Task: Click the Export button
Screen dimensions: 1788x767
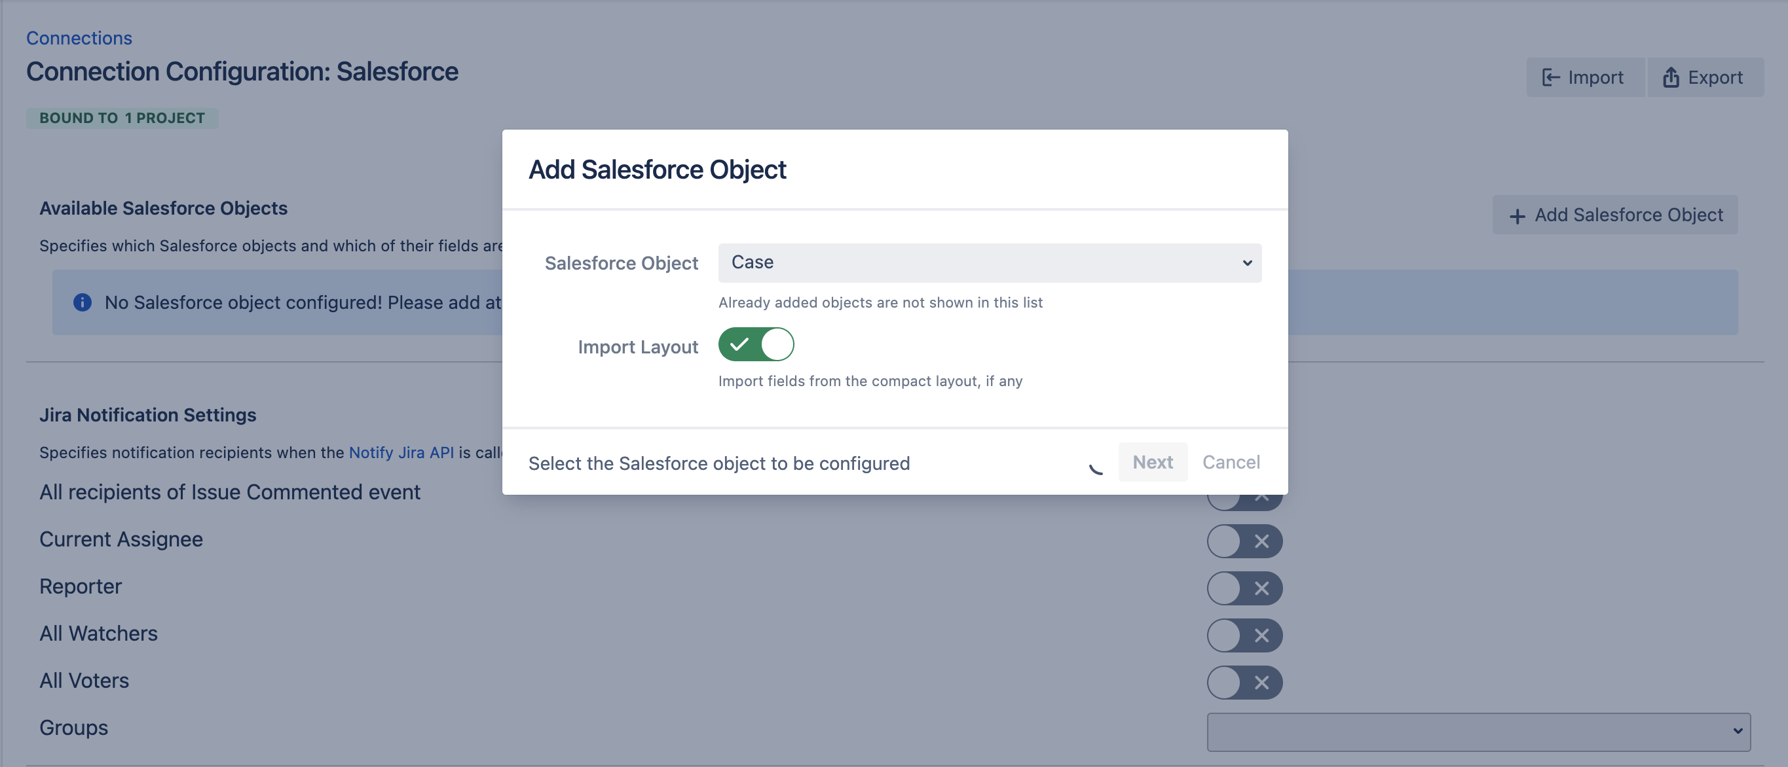Action: [x=1705, y=77]
